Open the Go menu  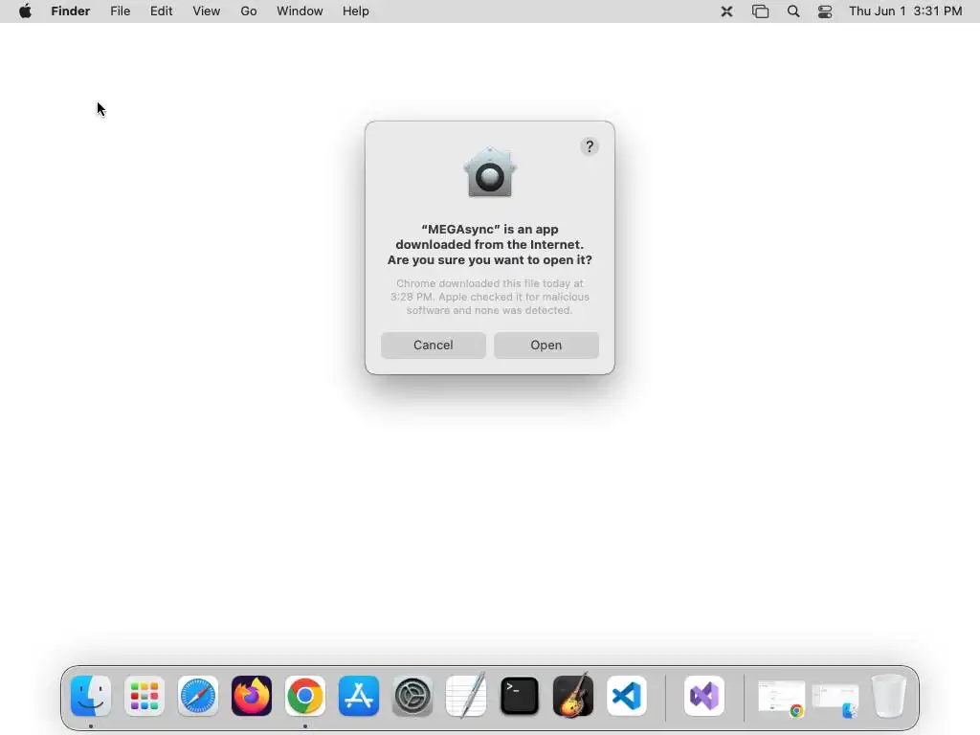pyautogui.click(x=249, y=11)
